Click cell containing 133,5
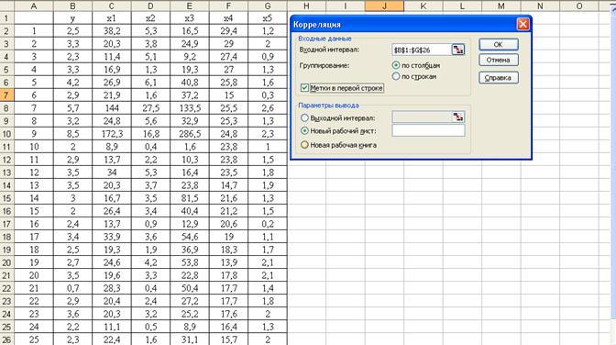 [190, 108]
